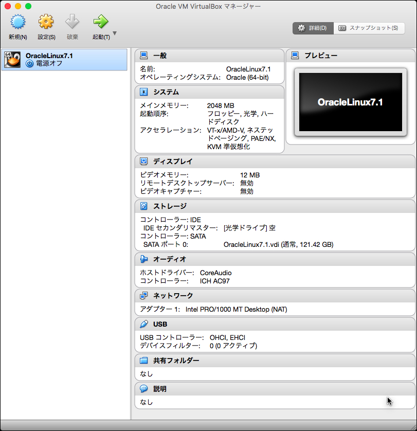Click the システム (System) chip icon

[144, 92]
